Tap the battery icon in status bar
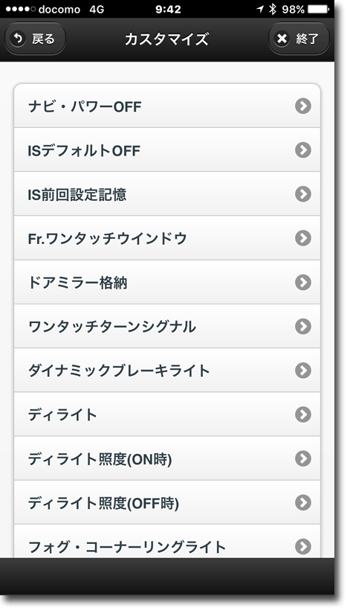The height and width of the screenshot is (608, 347). click(320, 10)
